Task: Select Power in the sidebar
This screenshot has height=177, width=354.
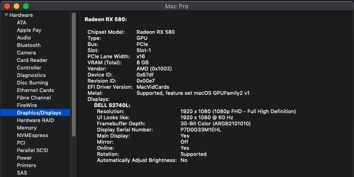Action: point(24,158)
